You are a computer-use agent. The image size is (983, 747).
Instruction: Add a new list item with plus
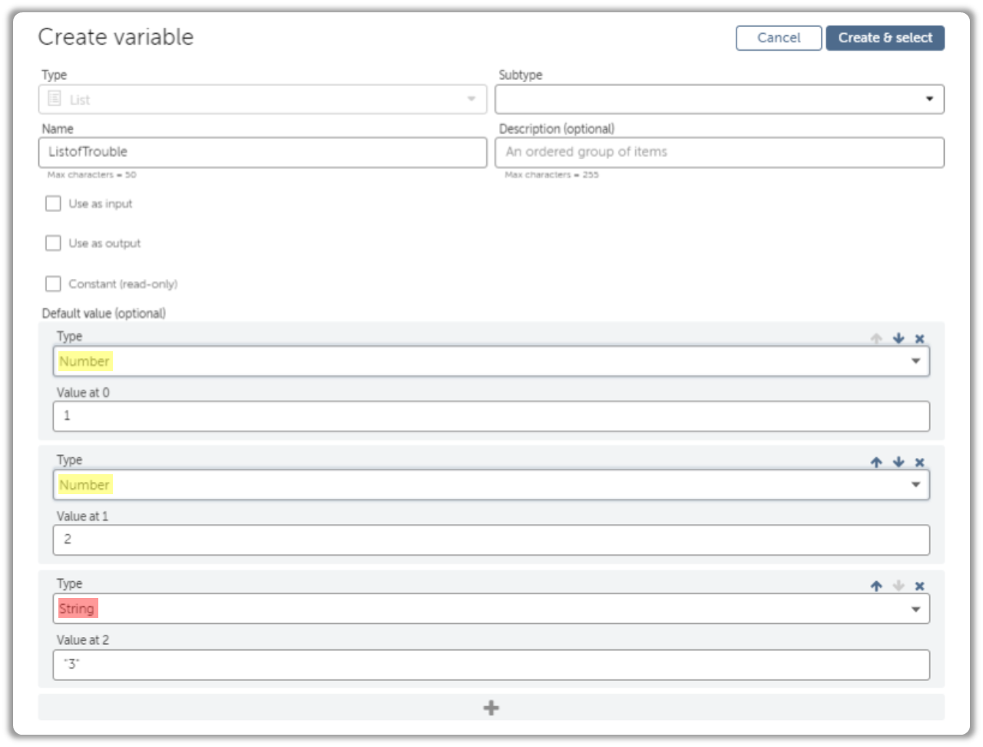point(491,708)
